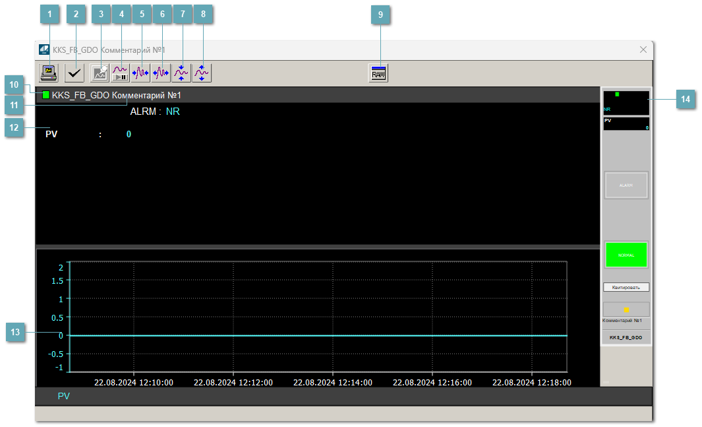This screenshot has height=427, width=702.
Task: Compress the trend vertical scale
Action: coord(182,73)
